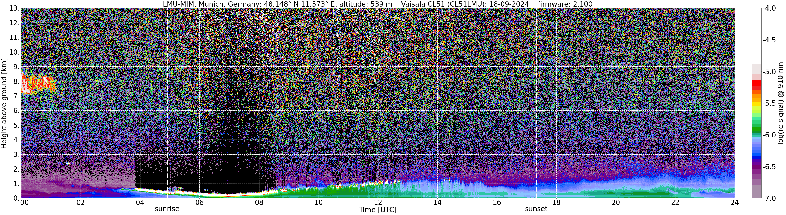Click the 08 tick label on the time axis
786x215 pixels.
coord(259,203)
